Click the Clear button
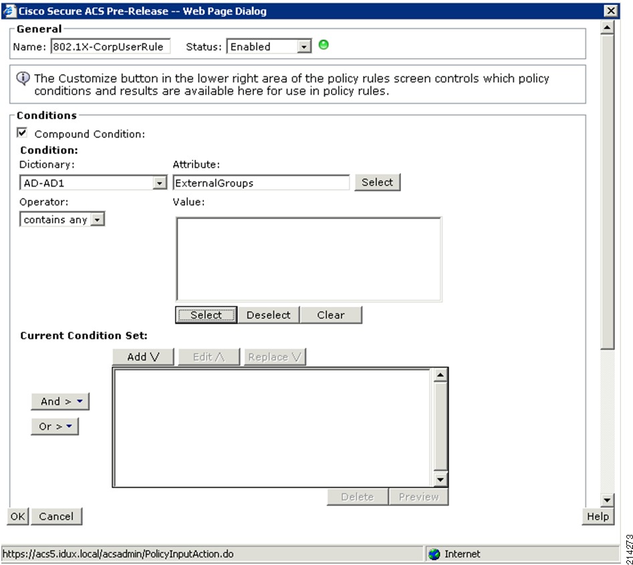The image size is (633, 565). [331, 315]
